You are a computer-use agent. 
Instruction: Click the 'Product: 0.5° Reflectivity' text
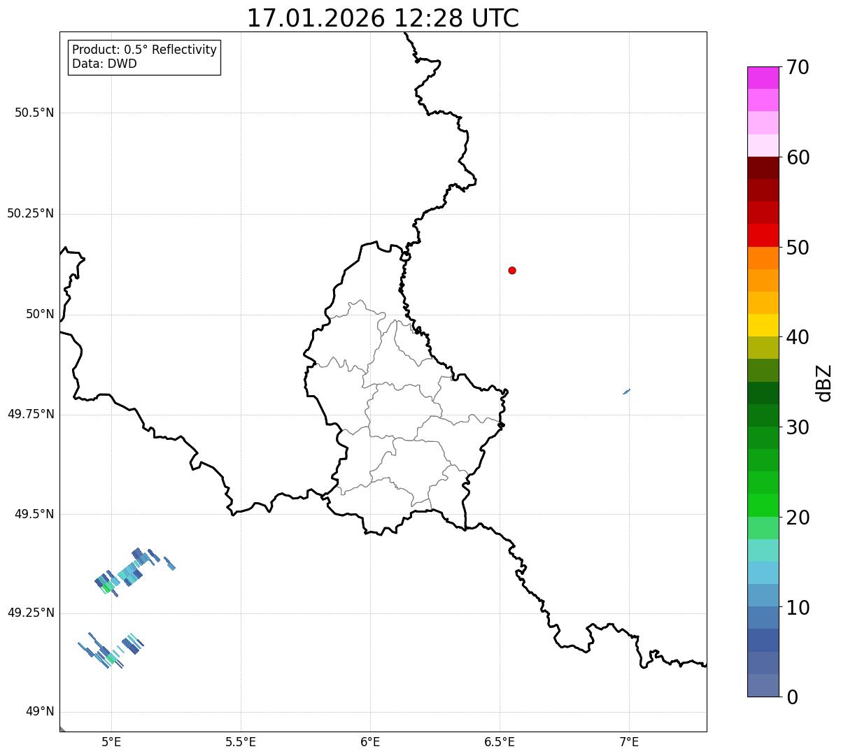(x=144, y=50)
